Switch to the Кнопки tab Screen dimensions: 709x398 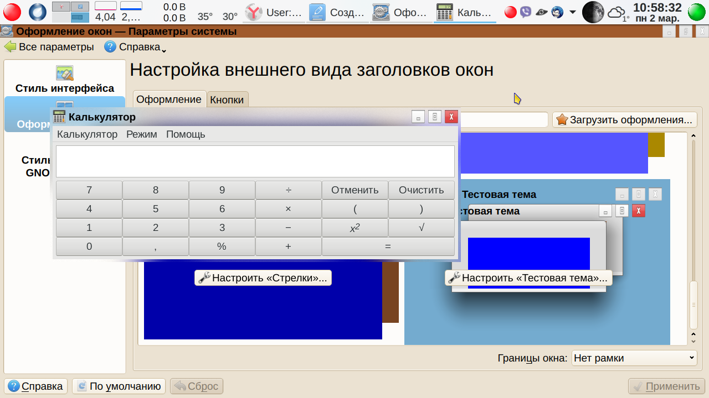(227, 99)
